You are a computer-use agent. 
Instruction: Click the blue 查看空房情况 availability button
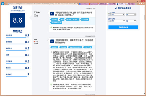pos(123,27)
